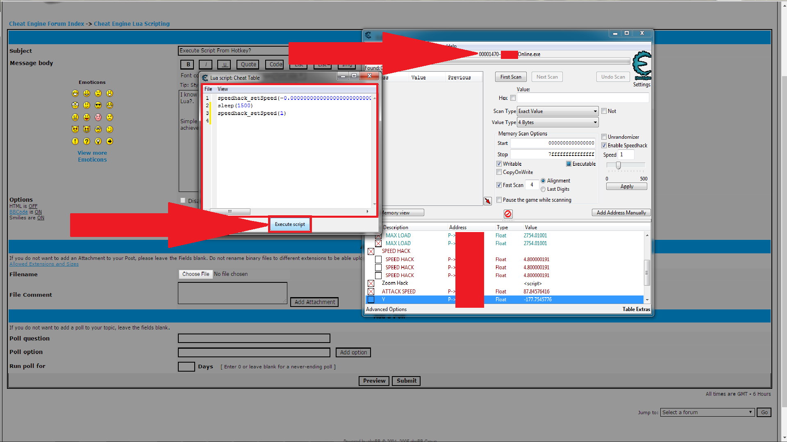Click Add Address Manually button

coord(621,213)
